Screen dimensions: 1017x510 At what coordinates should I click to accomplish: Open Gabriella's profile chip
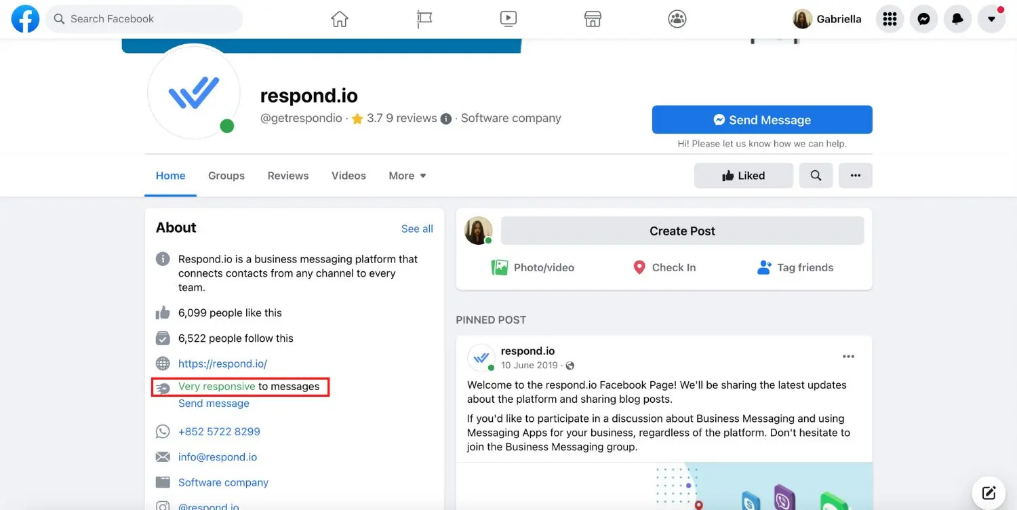(x=828, y=19)
